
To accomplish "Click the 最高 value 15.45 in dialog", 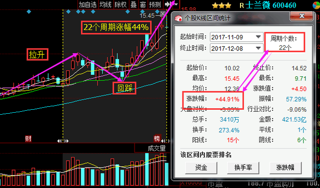I will (x=232, y=78).
